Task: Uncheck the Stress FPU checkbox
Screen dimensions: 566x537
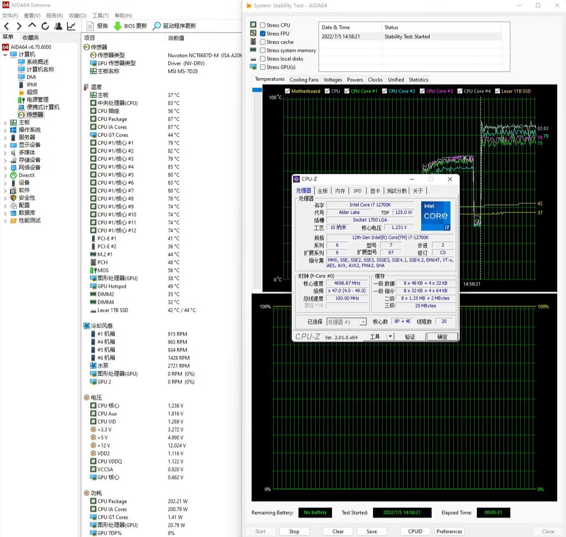Action: (x=263, y=34)
